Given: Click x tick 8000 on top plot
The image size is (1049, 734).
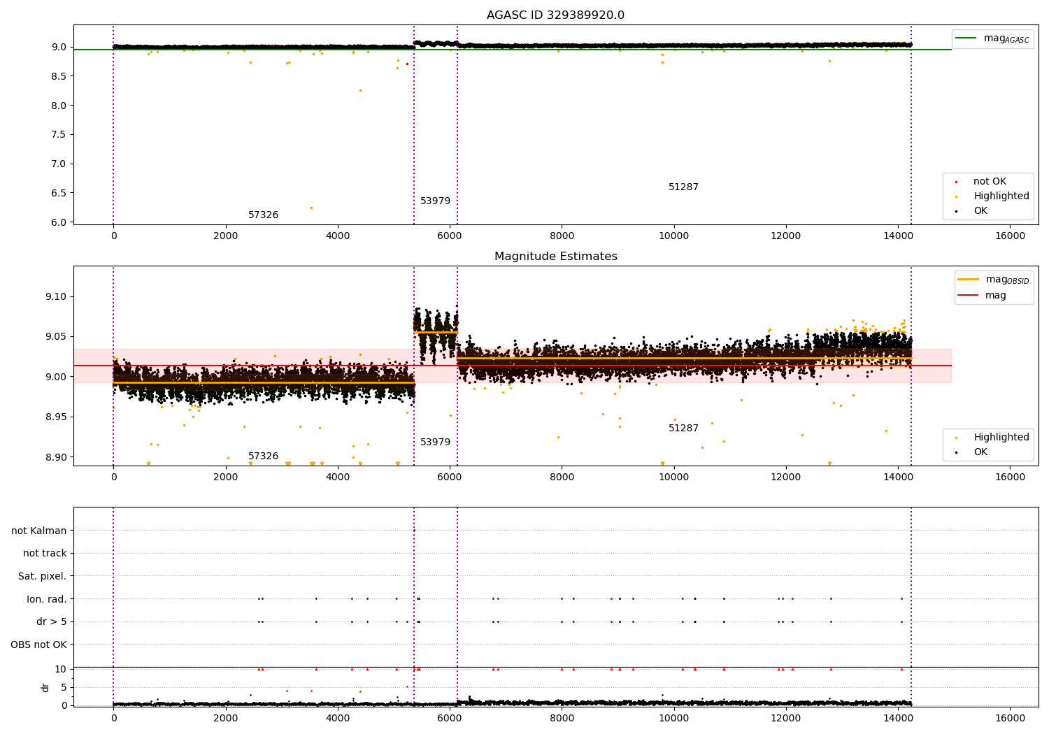Looking at the screenshot, I should tap(562, 236).
